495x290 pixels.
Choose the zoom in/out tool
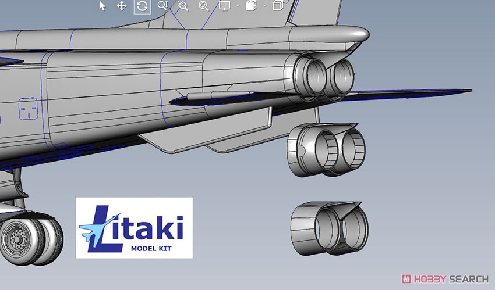click(x=163, y=6)
